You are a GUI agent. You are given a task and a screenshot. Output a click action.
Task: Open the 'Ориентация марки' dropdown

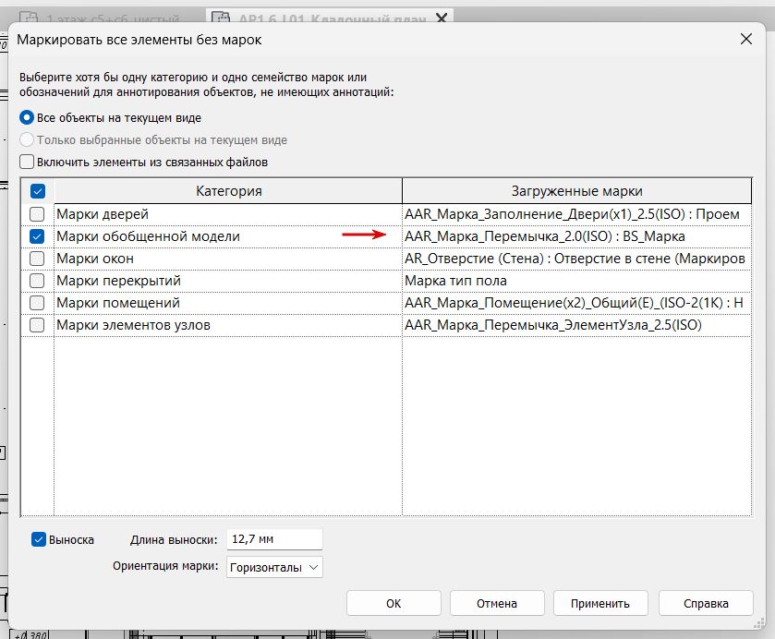(x=274, y=567)
